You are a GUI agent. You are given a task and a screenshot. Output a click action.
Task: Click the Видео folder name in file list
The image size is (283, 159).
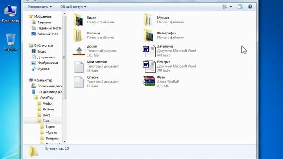92,18
